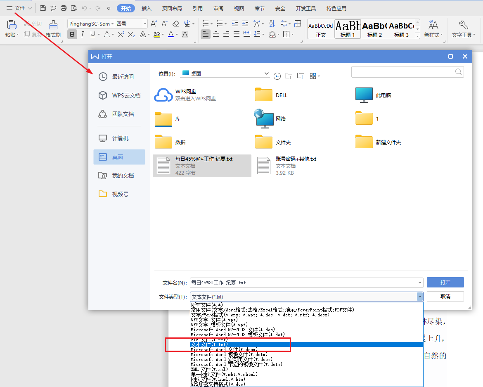The height and width of the screenshot is (387, 483).
Task: Click the 取消 (Cancel) button
Action: pos(445,296)
